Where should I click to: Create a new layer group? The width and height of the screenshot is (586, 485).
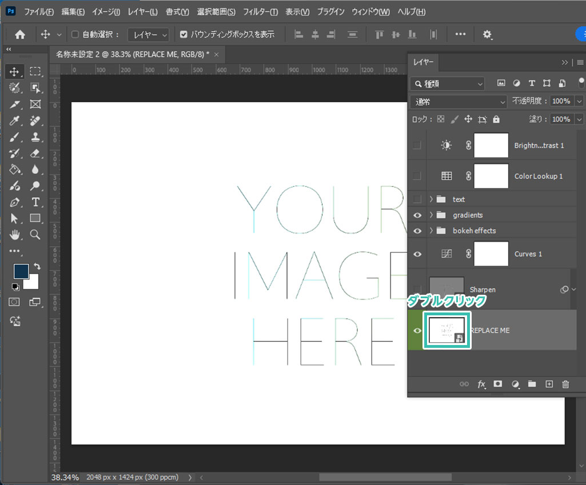pyautogui.click(x=532, y=384)
